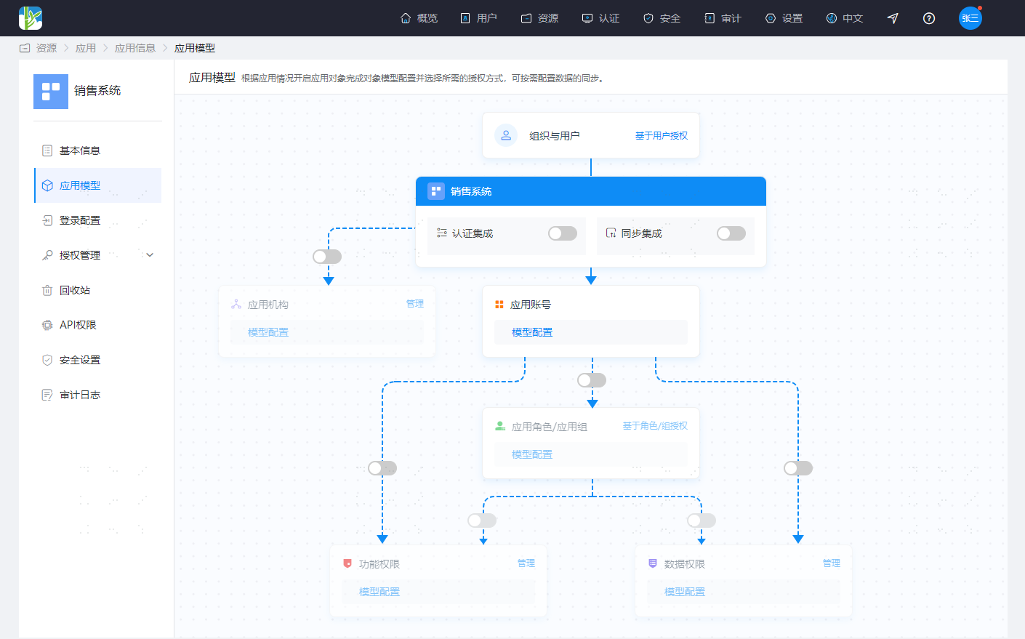Open 模型配置 under 应用账号
The image size is (1025, 639).
[532, 332]
